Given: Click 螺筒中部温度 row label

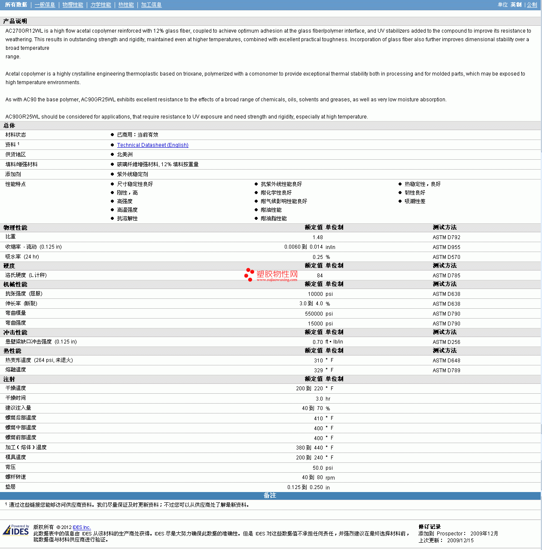Looking at the screenshot, I should [21, 428].
